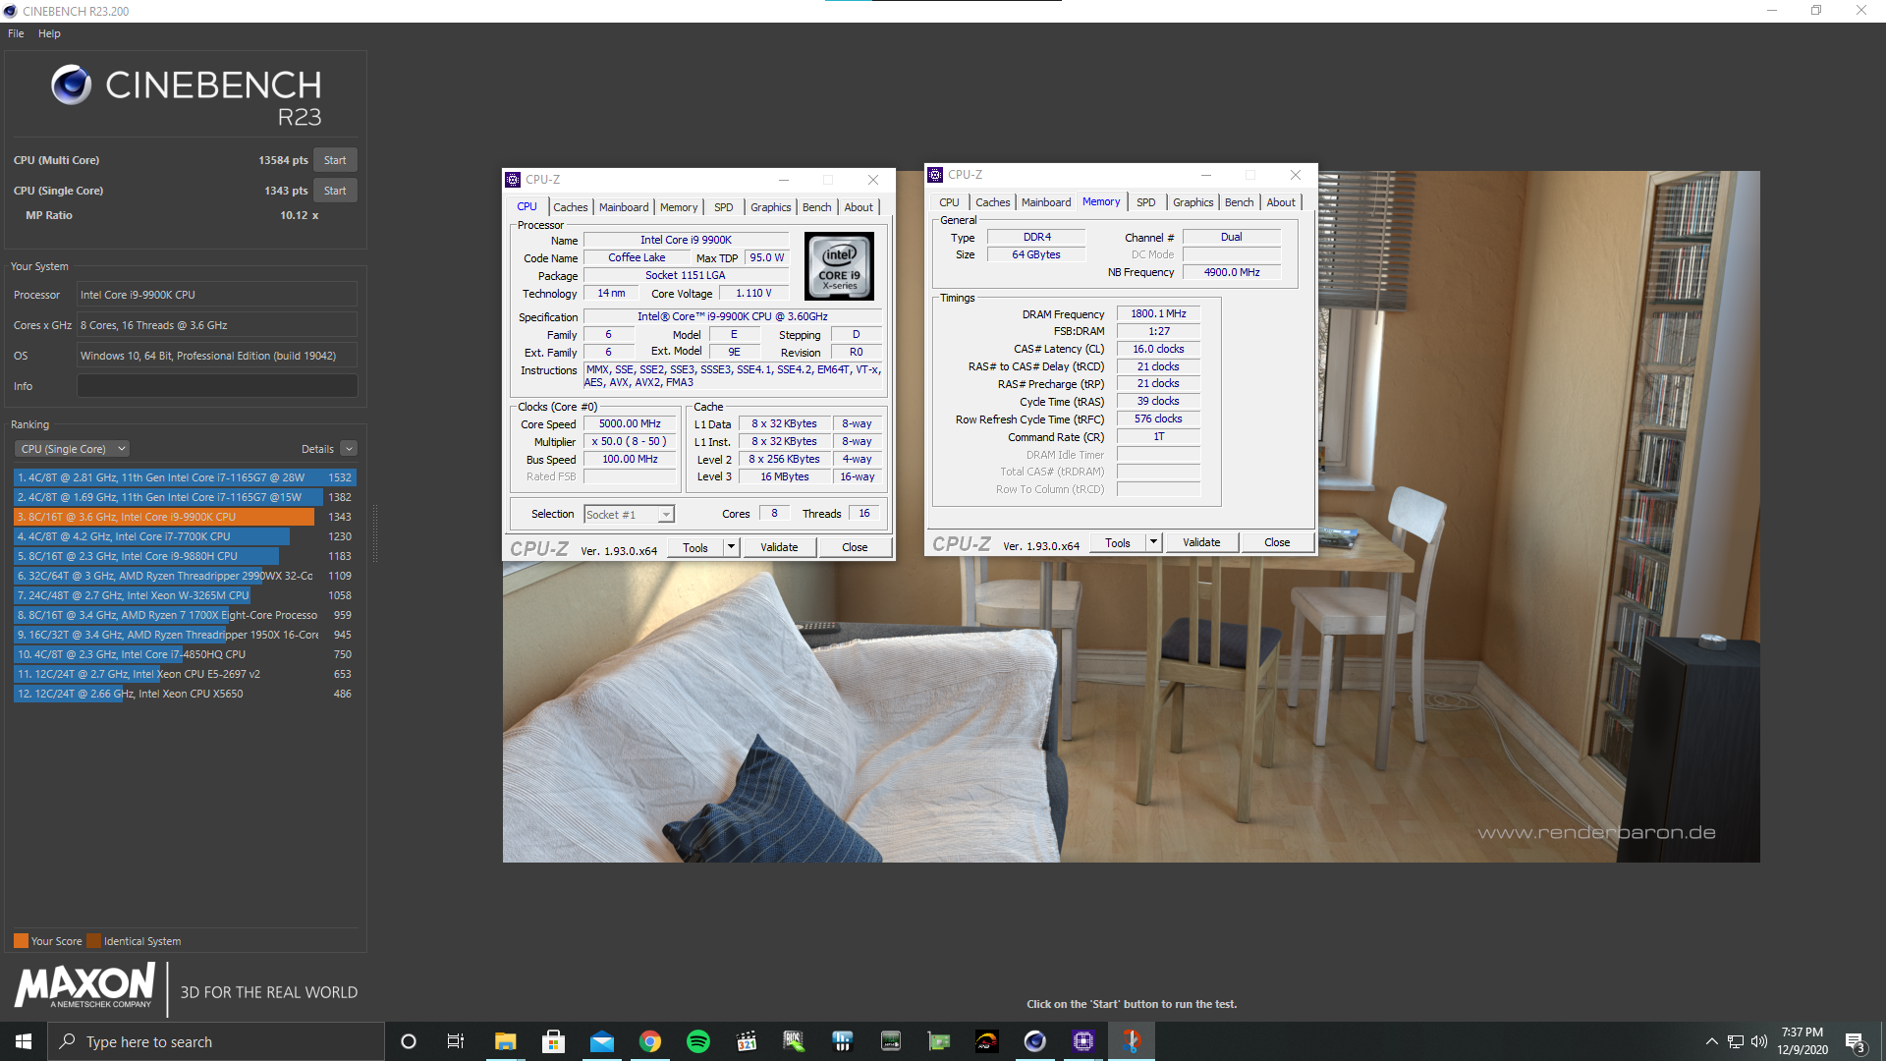Click the DRAM Frequency value 1800.1 MHz

coord(1158,314)
